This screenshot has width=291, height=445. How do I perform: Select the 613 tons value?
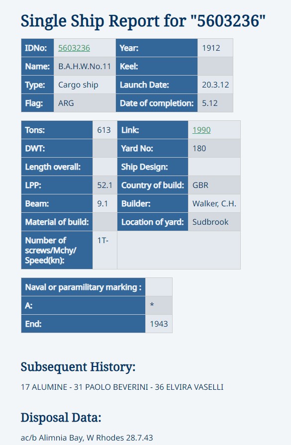105,130
